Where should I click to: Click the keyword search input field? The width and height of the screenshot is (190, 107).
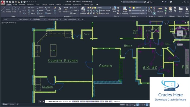(x=133, y=2)
